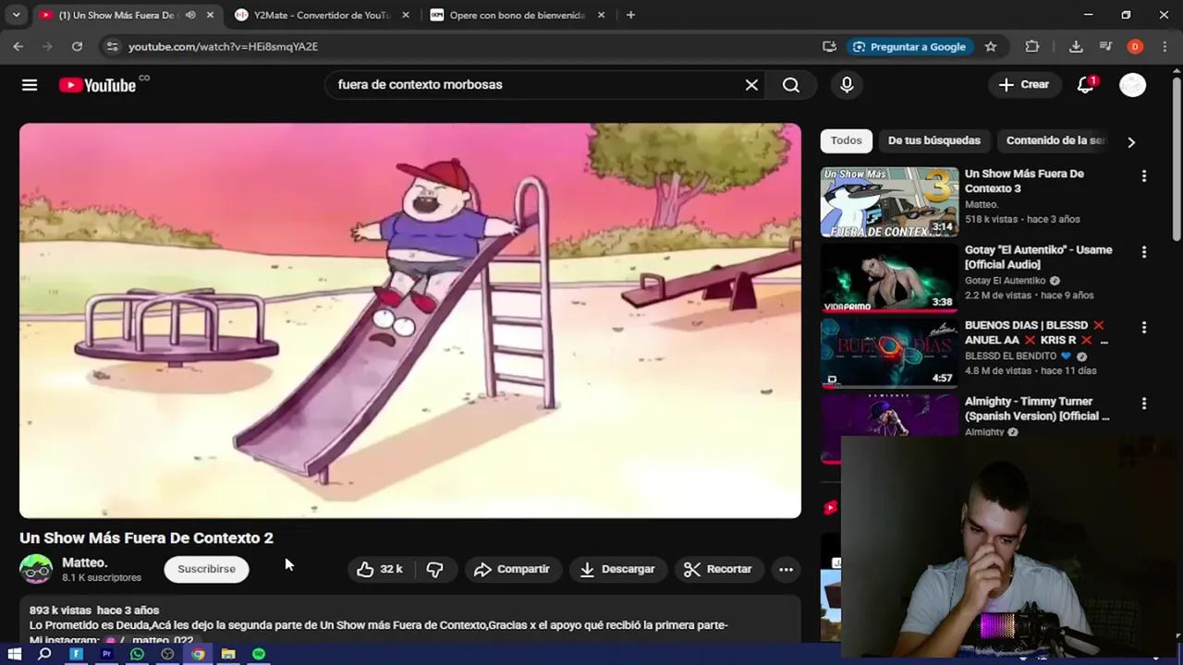
Task: Close the Y2Mate tab
Action: [x=406, y=15]
